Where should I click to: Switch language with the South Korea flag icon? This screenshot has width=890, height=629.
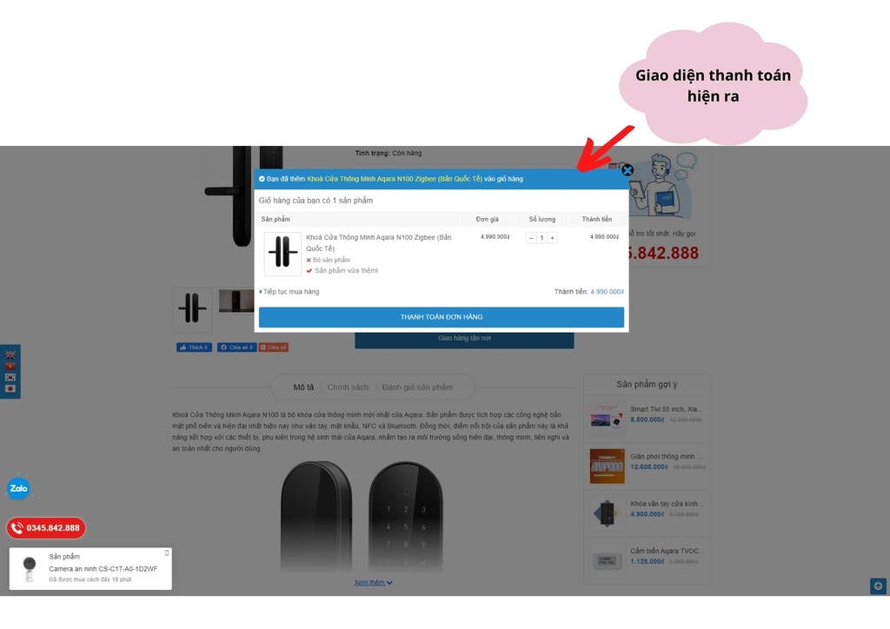(x=10, y=377)
